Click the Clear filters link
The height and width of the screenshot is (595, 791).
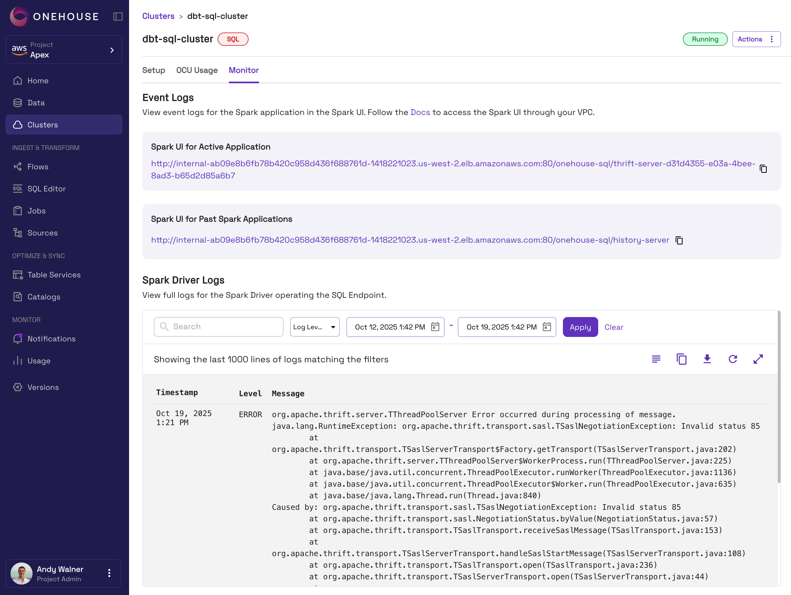pyautogui.click(x=614, y=327)
